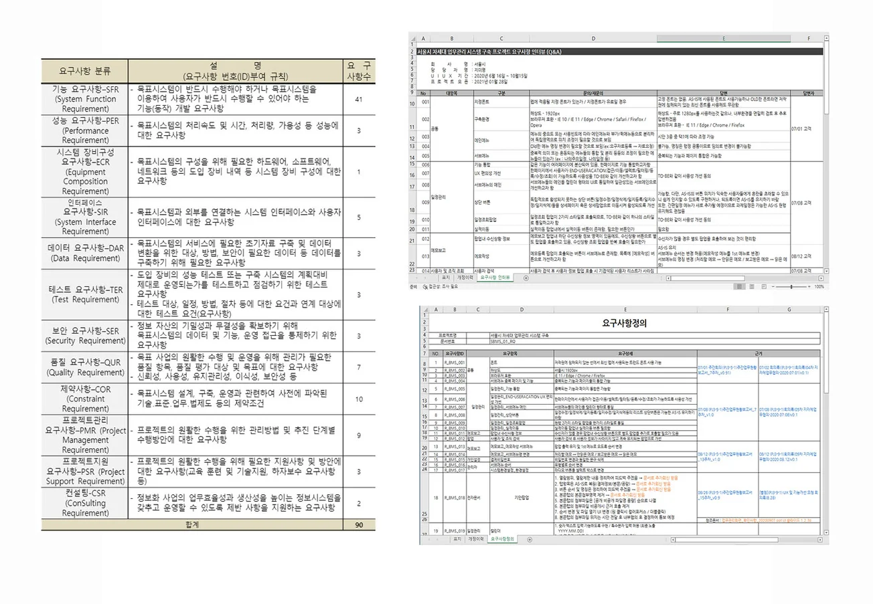The image size is (873, 604).
Task: Click the 요구사항ID header cell
Action: (455, 353)
